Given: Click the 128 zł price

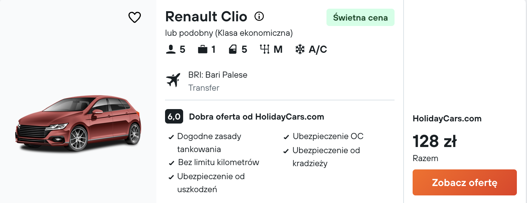Looking at the screenshot, I should [434, 141].
